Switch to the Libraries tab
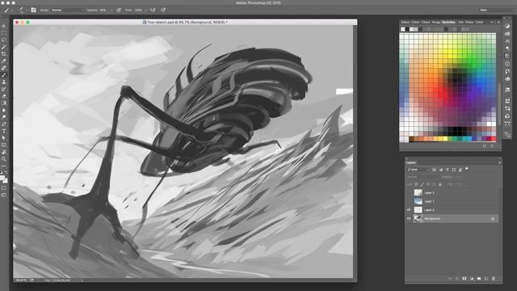Screen dimensions: 517x291 415,22
